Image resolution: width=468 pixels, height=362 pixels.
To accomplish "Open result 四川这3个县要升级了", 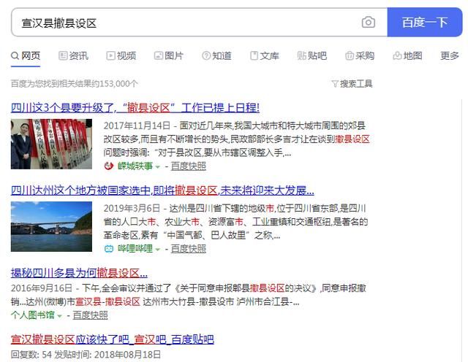I will (135, 107).
